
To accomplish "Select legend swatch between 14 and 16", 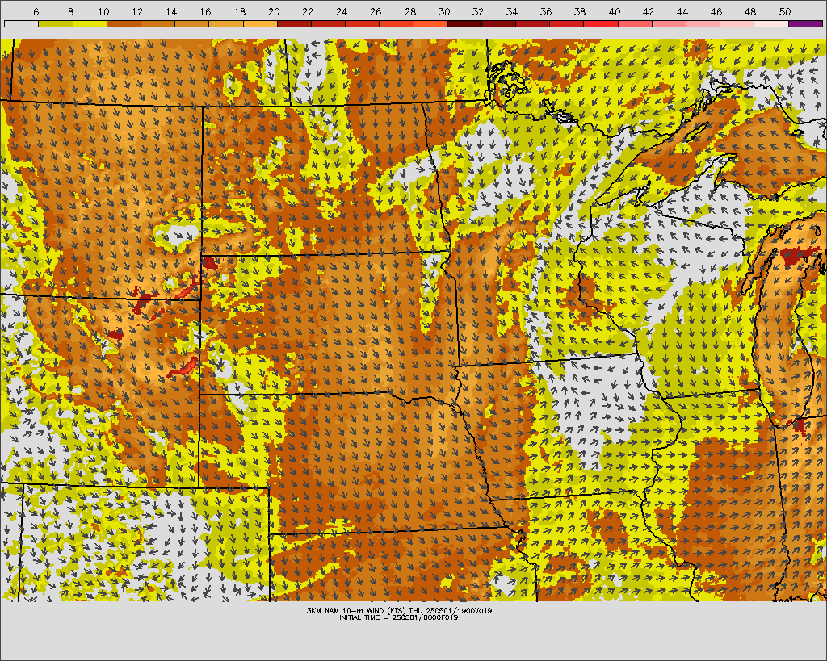I will 192,23.
